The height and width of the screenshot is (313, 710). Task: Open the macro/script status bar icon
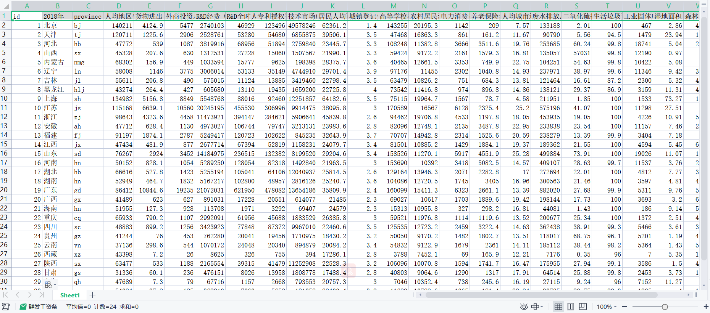(x=6, y=307)
